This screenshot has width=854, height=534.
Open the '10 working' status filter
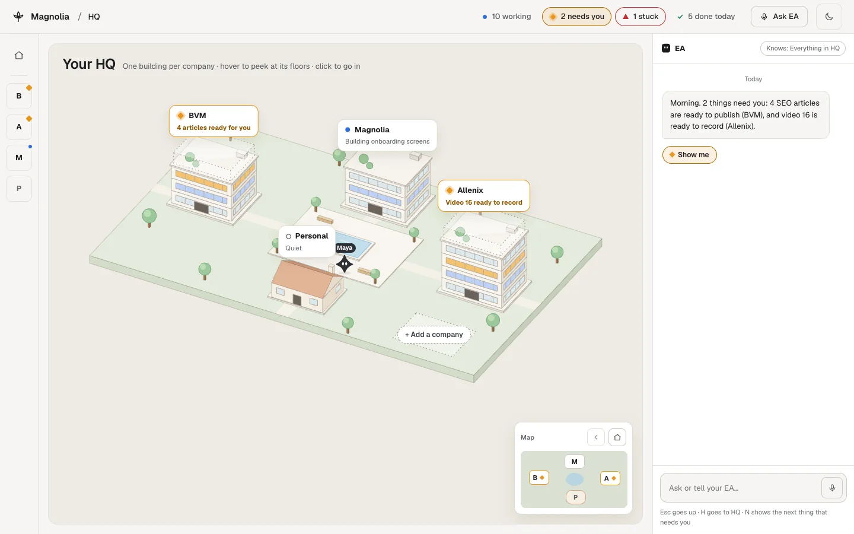click(506, 17)
